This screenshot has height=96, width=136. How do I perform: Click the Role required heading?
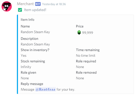click(86, 61)
